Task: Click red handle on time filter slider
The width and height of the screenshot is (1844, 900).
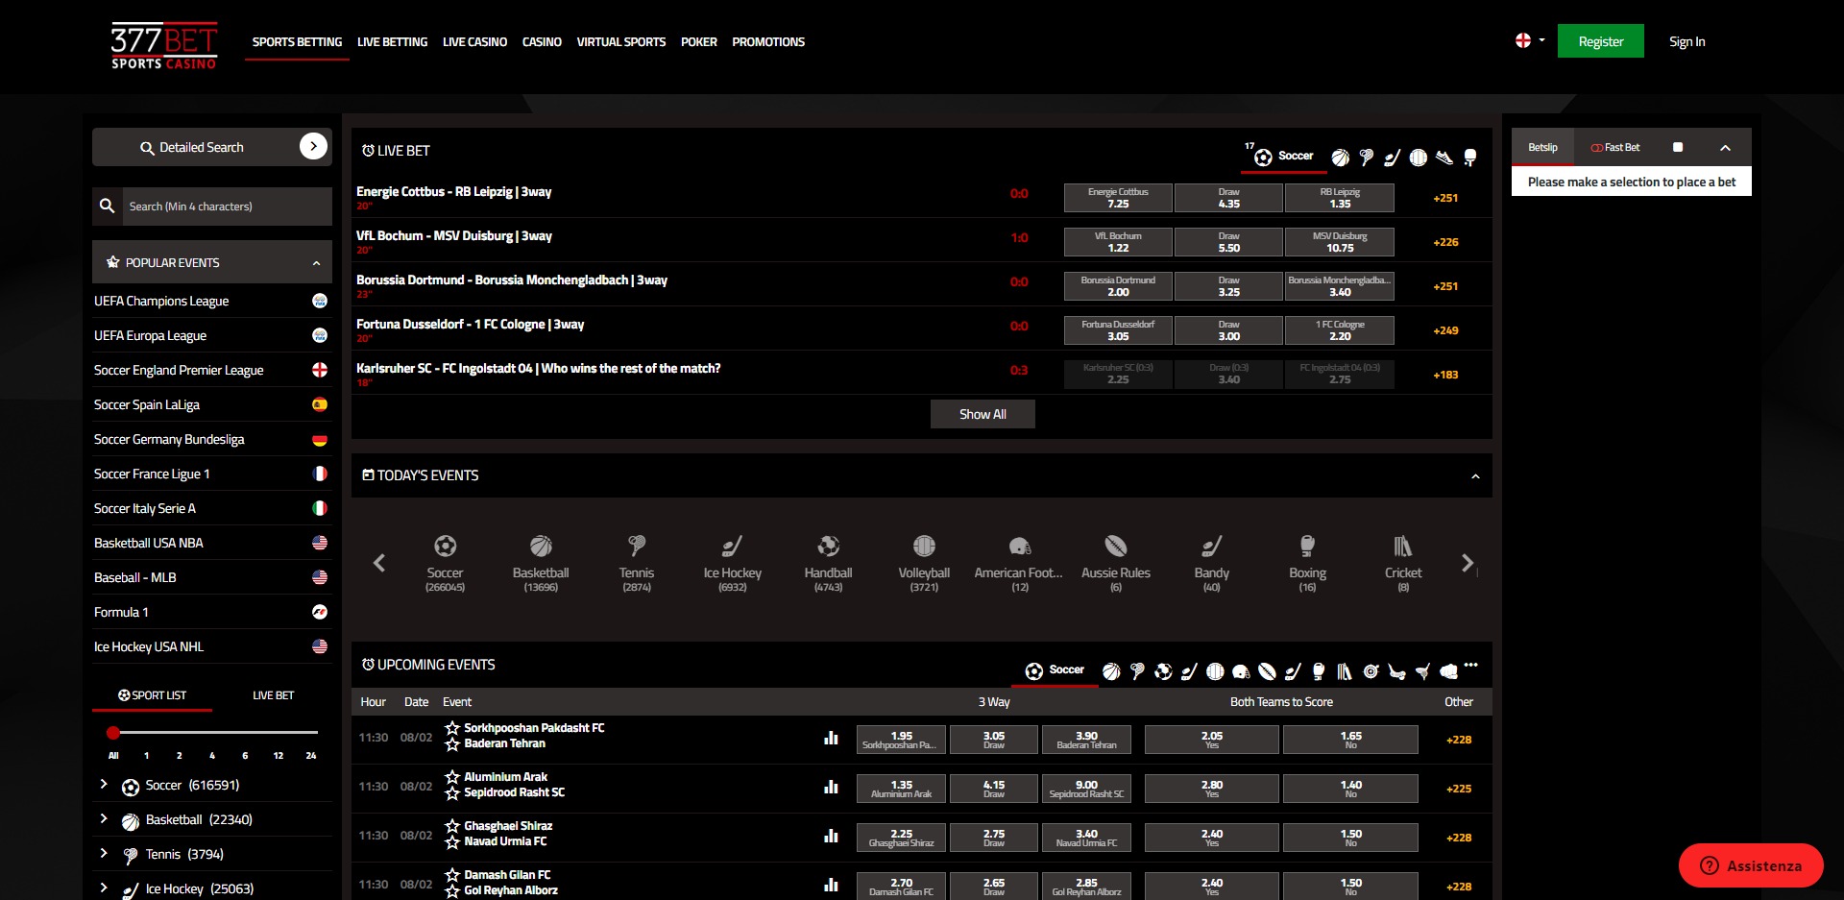Action: click(x=113, y=733)
